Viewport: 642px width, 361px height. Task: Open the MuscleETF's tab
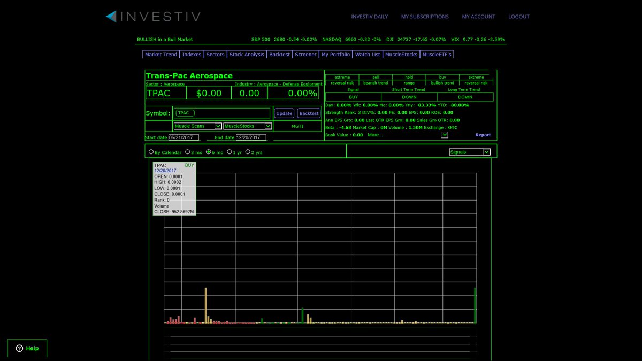[437, 55]
